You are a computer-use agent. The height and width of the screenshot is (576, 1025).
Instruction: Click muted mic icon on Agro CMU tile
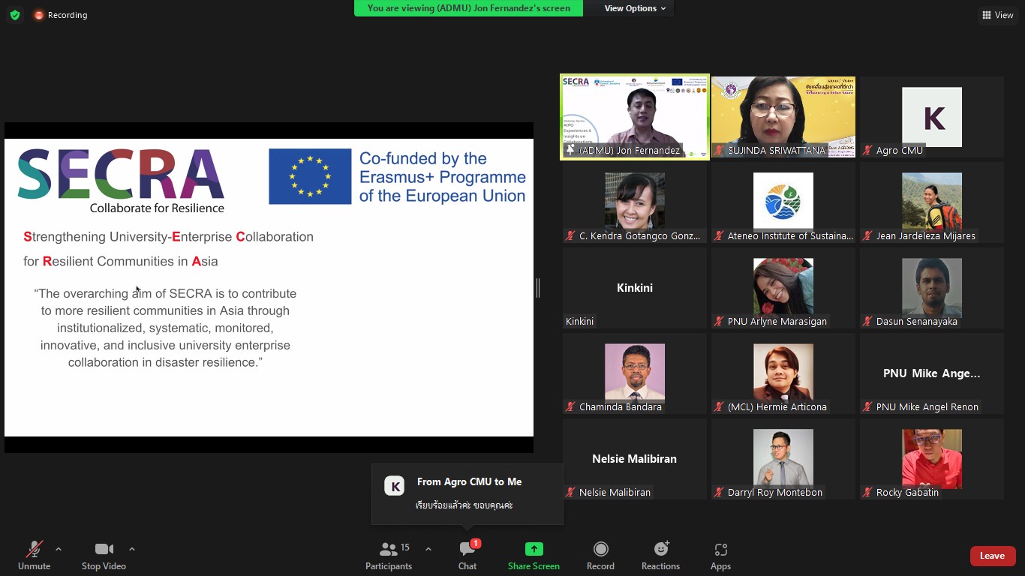tap(868, 151)
